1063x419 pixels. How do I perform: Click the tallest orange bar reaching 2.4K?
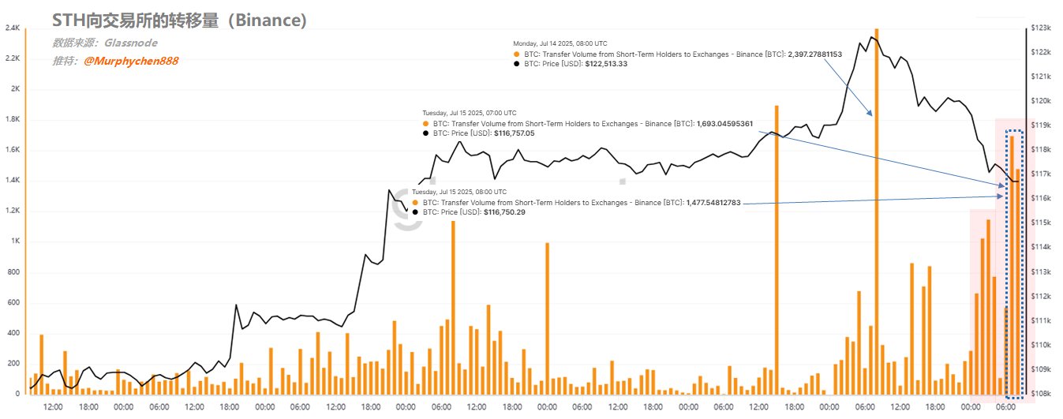tap(877, 197)
